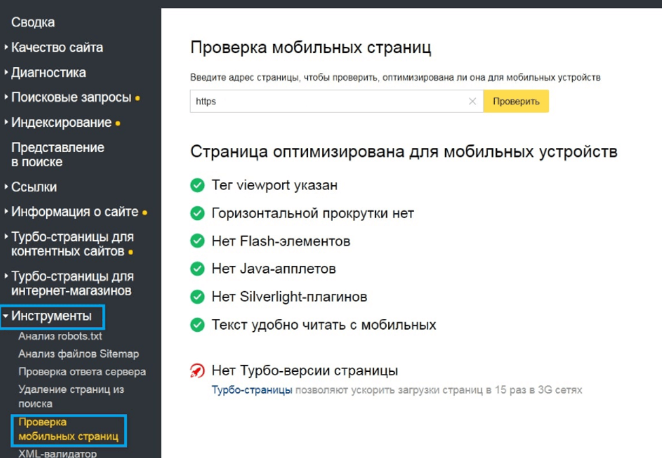The width and height of the screenshot is (662, 458).
Task: Click the green checkmark beside Текст удобно читать
Action: pyautogui.click(x=197, y=325)
